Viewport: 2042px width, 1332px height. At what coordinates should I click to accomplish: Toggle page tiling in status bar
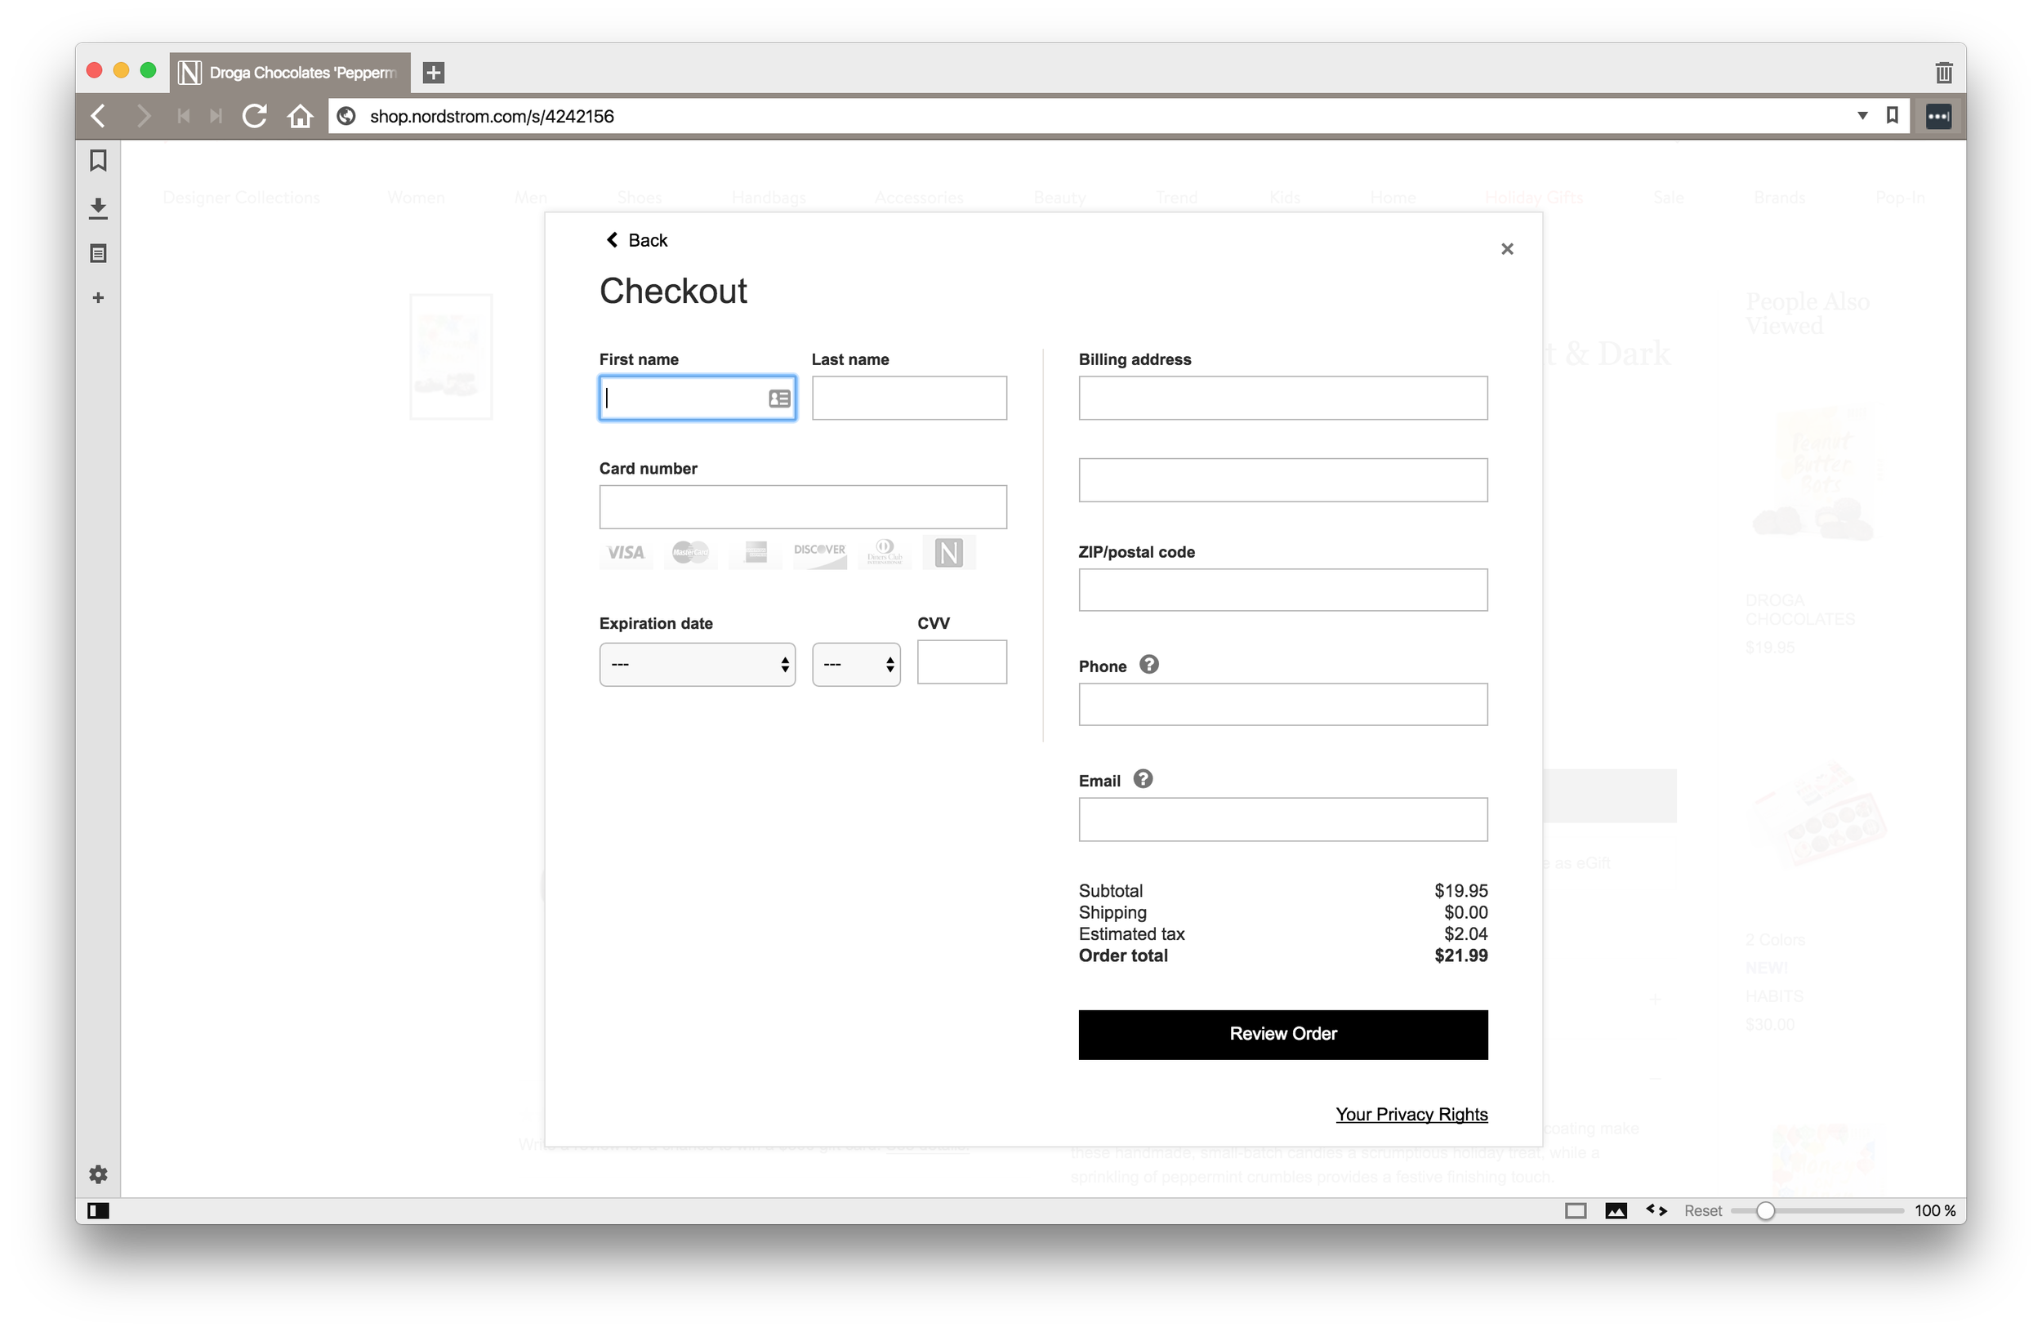[1576, 1210]
